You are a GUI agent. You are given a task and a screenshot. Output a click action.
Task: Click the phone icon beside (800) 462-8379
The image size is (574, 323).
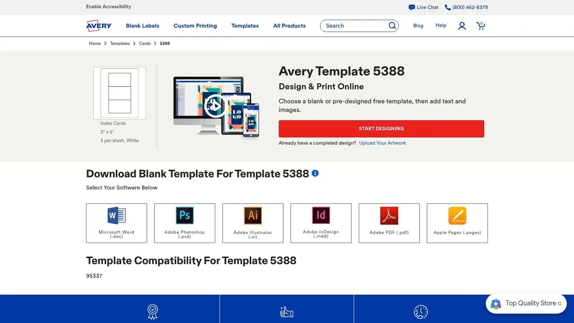(x=448, y=8)
